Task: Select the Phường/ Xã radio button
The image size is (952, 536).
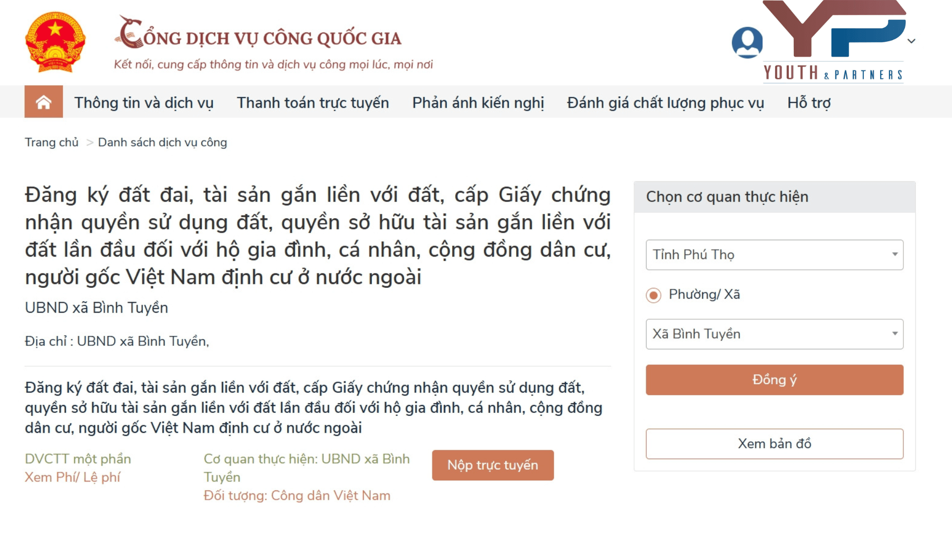Action: pyautogui.click(x=653, y=294)
